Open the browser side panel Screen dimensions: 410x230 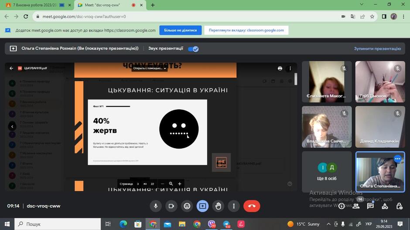tap(384, 17)
